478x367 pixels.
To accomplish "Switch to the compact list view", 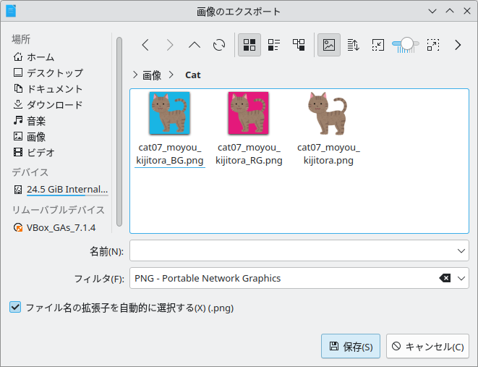I will pyautogui.click(x=274, y=45).
